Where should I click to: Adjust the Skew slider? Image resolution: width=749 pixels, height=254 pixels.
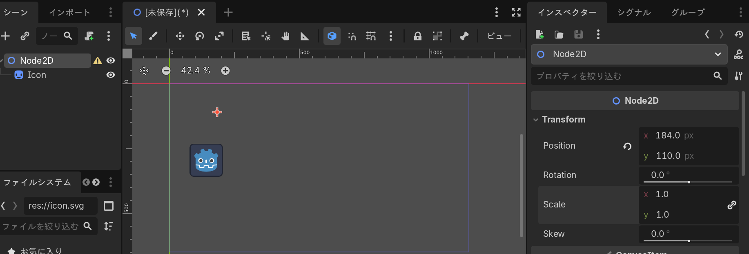tap(688, 241)
